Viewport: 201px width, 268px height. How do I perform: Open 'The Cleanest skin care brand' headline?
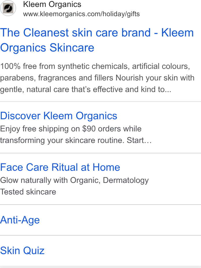(97, 32)
